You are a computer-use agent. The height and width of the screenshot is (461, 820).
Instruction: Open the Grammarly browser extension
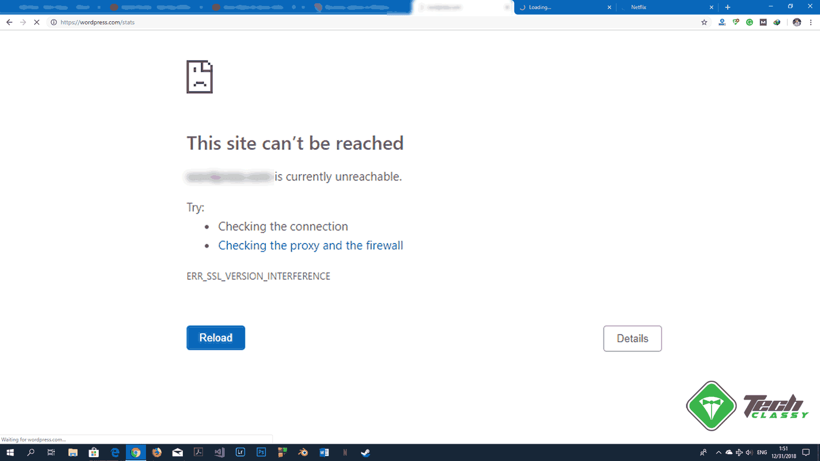tap(750, 22)
